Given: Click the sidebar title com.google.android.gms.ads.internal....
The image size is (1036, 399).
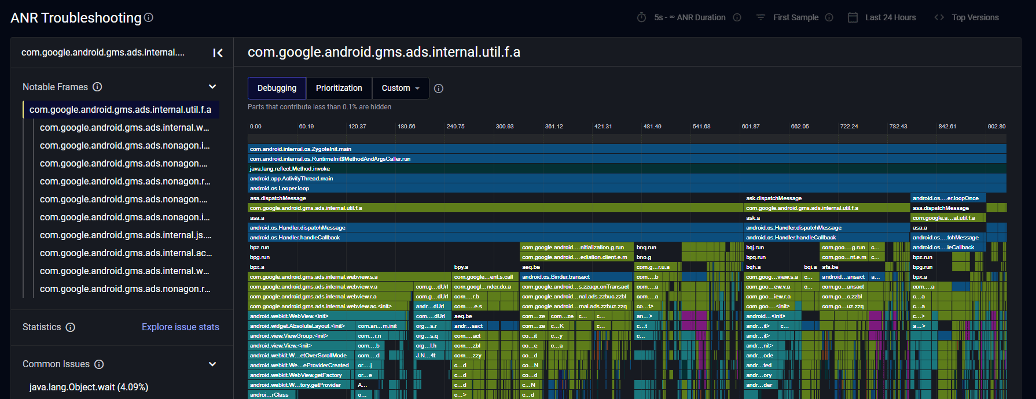Looking at the screenshot, I should pyautogui.click(x=103, y=53).
